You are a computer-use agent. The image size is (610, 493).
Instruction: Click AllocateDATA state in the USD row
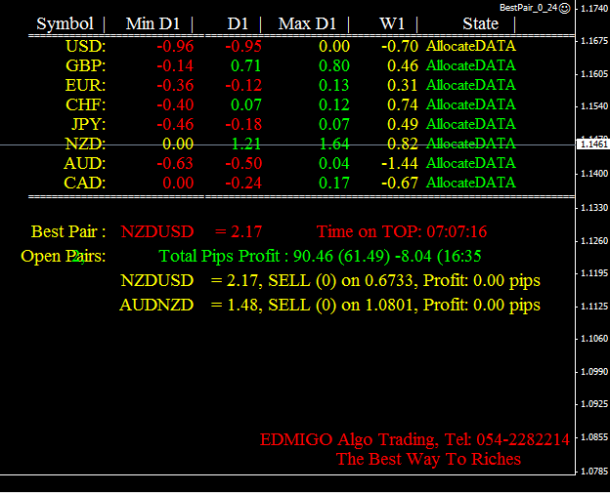coord(471,46)
